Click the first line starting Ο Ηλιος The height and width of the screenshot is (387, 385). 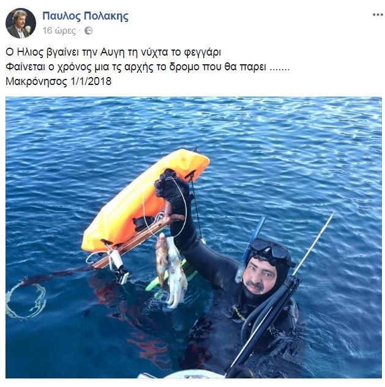point(113,53)
